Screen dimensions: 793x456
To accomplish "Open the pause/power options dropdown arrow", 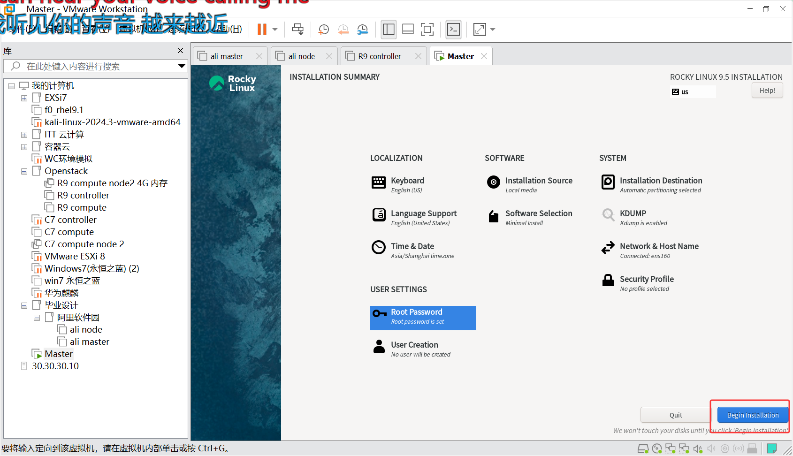I will click(275, 30).
